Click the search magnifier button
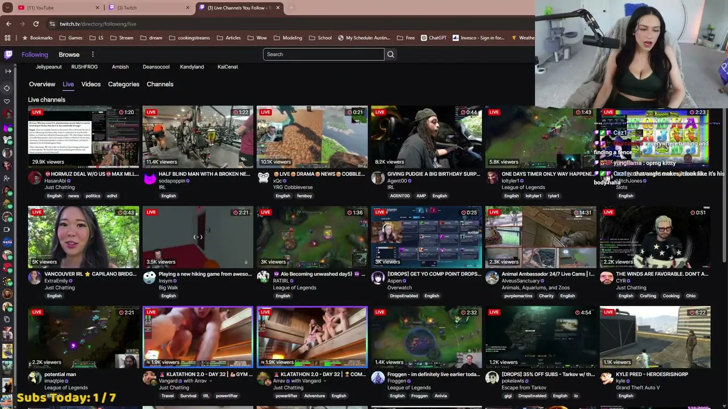 (390, 55)
